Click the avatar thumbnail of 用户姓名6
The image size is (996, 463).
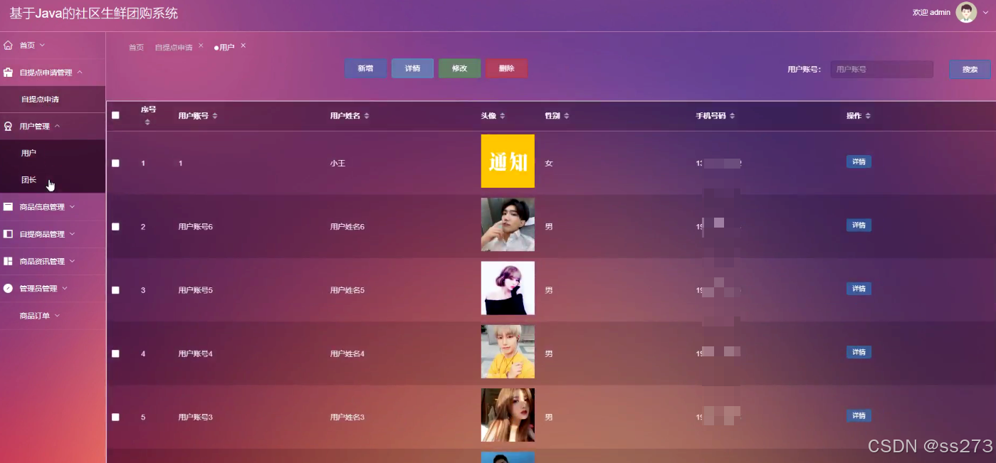click(508, 225)
